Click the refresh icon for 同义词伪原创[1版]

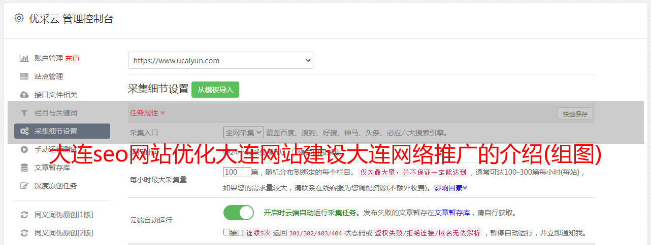click(x=24, y=215)
